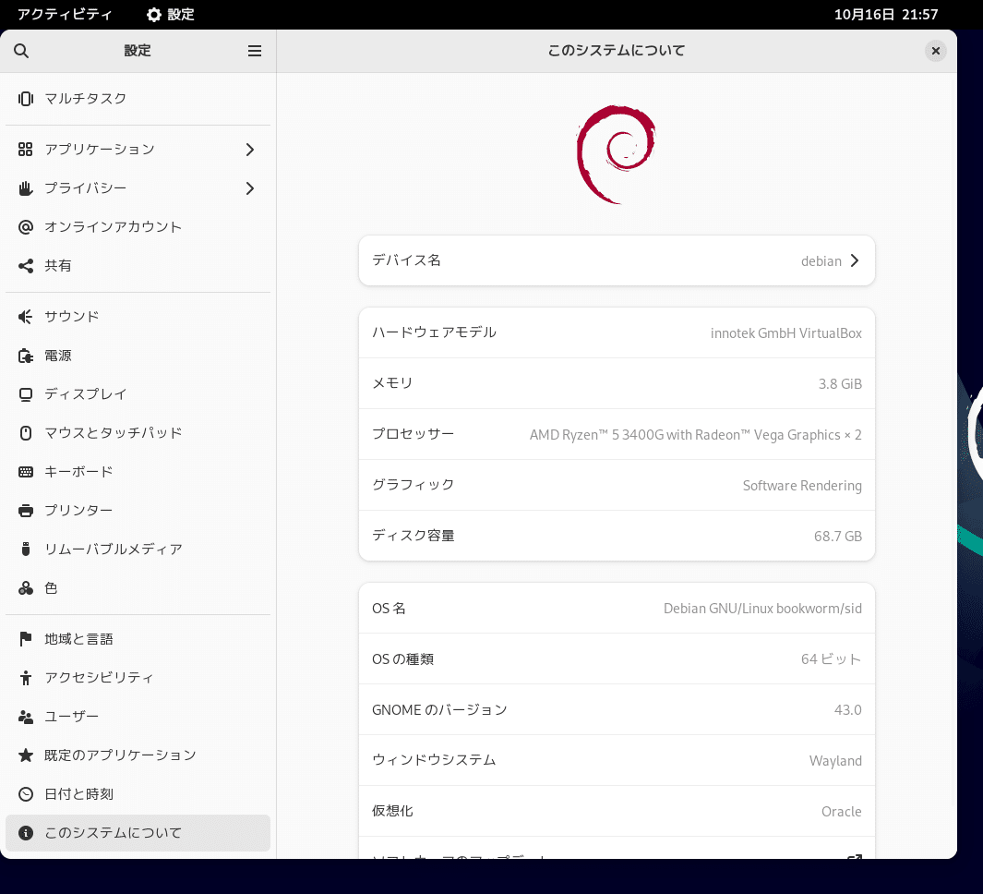The height and width of the screenshot is (894, 983).
Task: Click innotek GmbH VirtualBox text
Action: pyautogui.click(x=786, y=333)
